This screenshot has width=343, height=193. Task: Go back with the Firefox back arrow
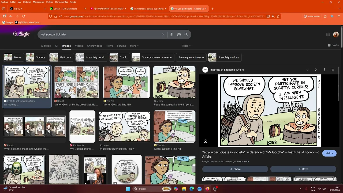point(11,16)
